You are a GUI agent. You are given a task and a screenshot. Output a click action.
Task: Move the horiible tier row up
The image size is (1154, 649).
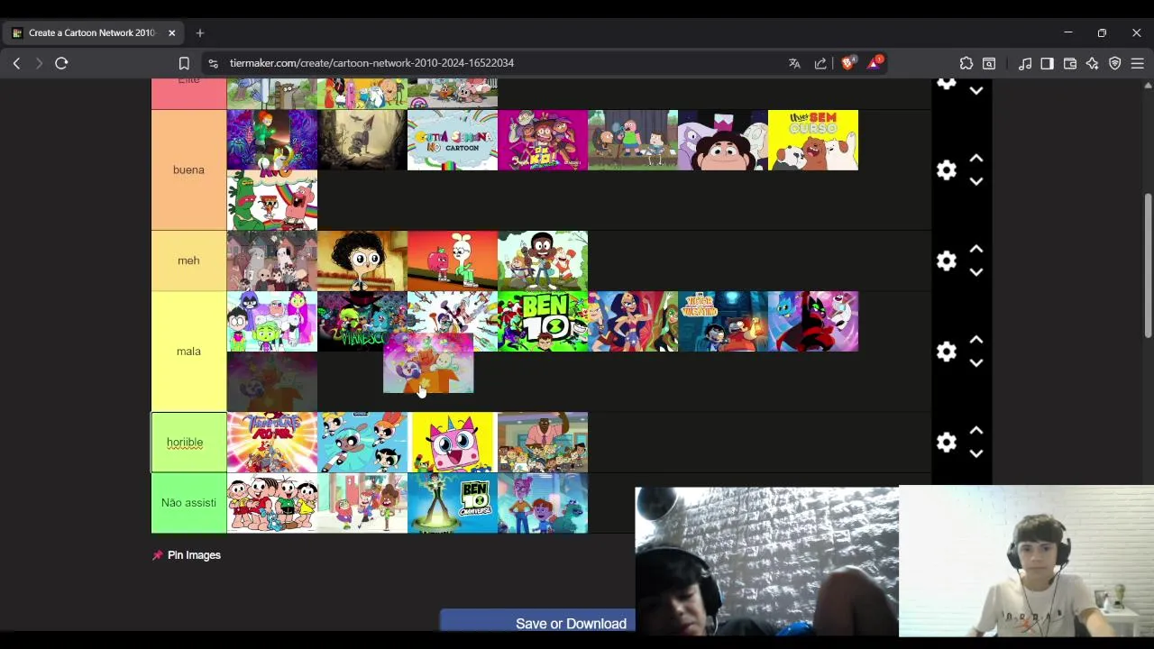tap(975, 430)
